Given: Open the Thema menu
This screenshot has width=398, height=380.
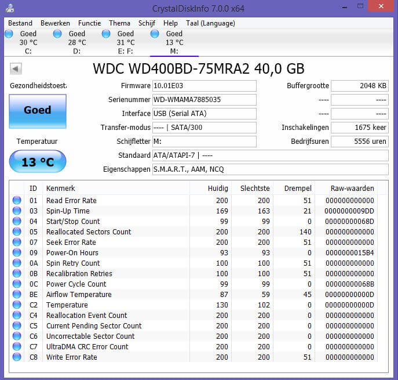Looking at the screenshot, I should click(x=119, y=23).
